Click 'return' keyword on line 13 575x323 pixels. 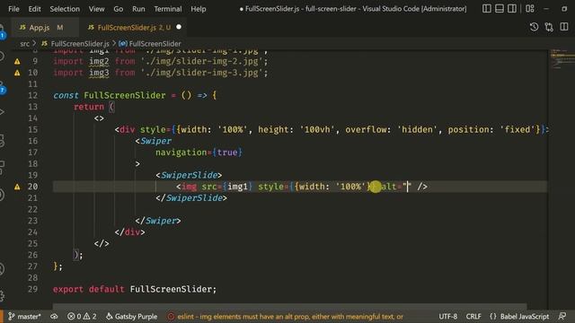coord(89,107)
